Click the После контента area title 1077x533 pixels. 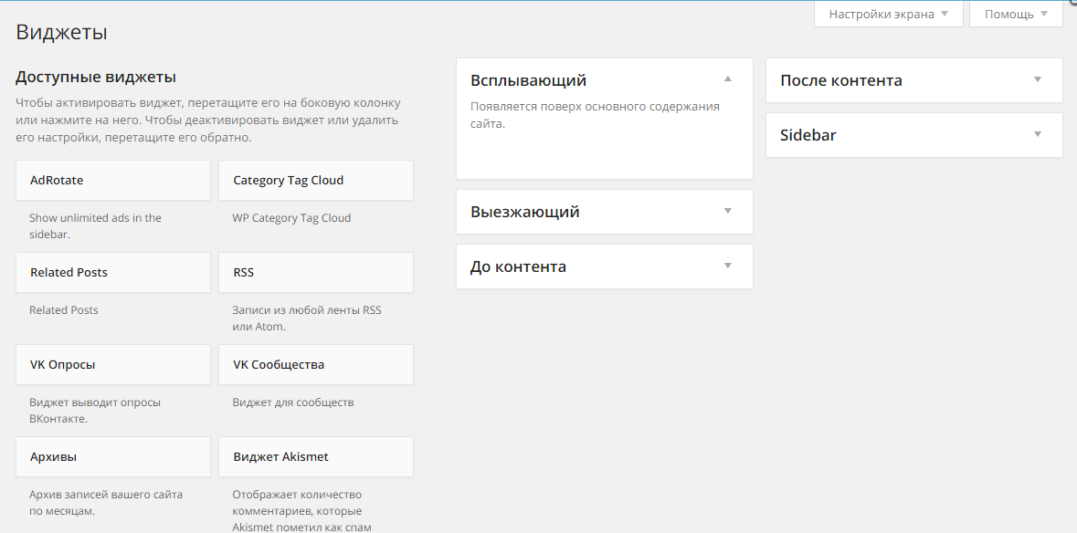(x=840, y=80)
